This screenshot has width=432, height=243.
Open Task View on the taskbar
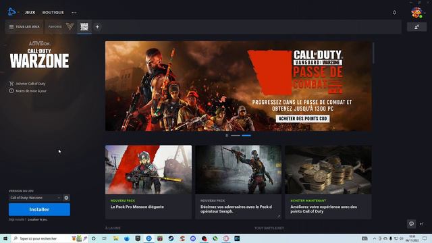pos(105,238)
